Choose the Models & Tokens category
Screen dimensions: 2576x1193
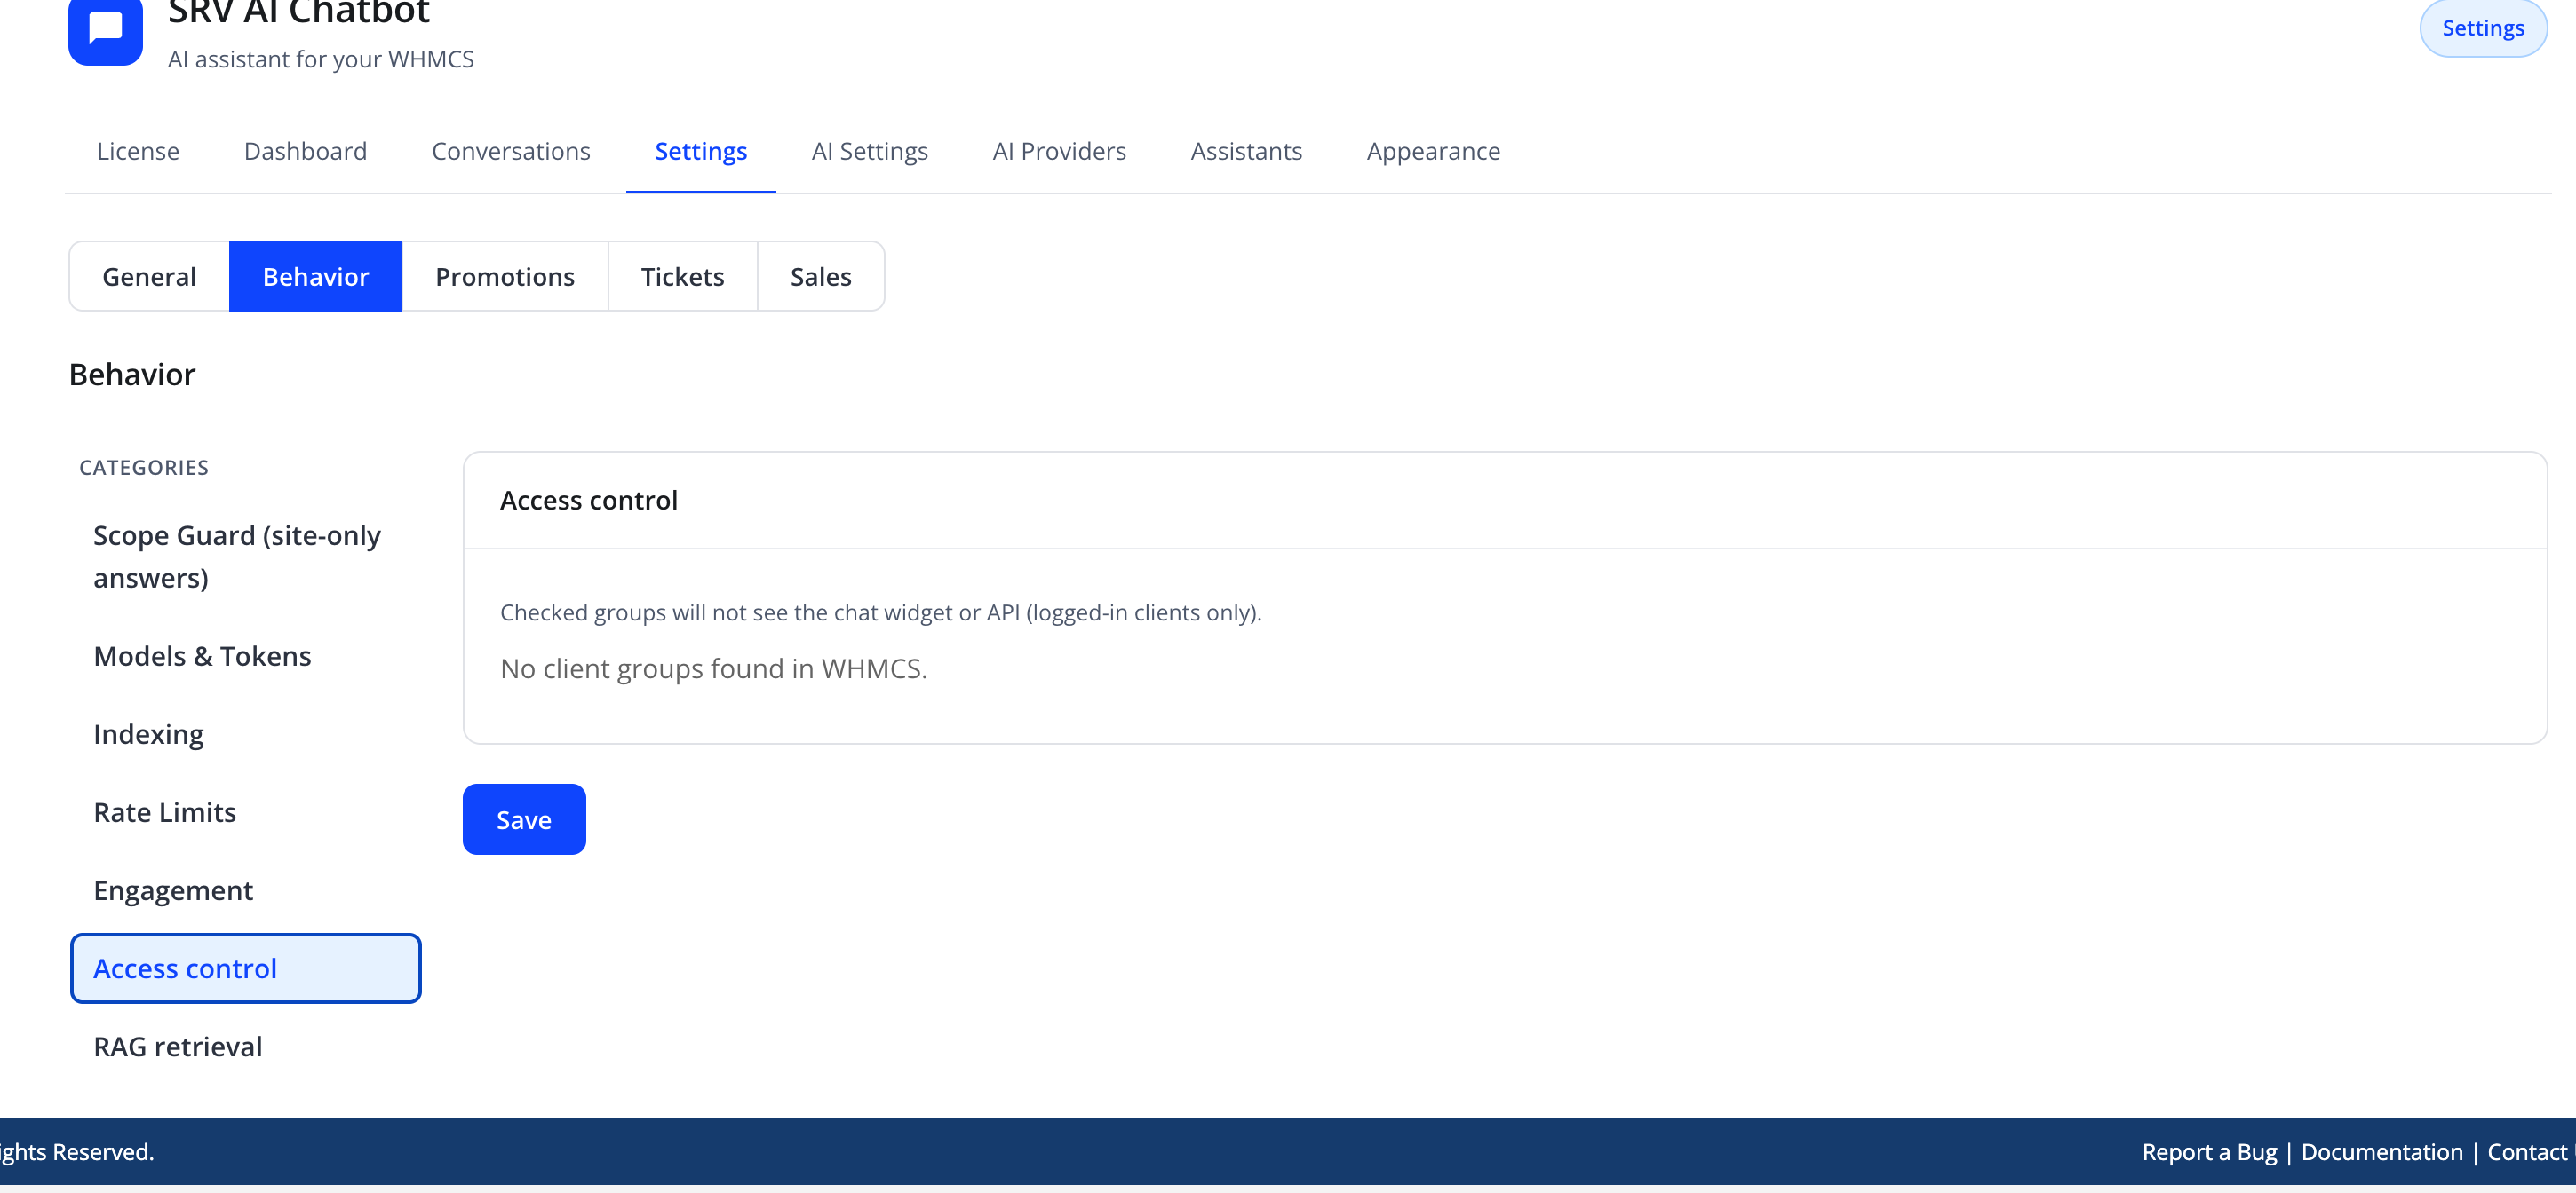[x=246, y=655]
